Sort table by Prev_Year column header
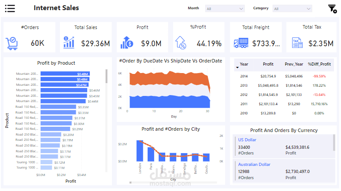Viewport: 341px width, 191px height. click(x=294, y=64)
